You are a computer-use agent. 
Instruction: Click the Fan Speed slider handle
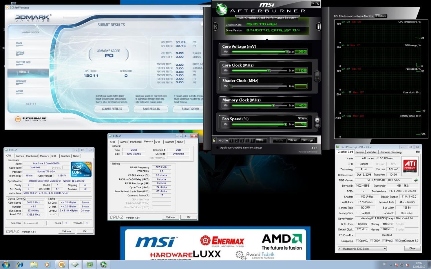tap(286, 124)
